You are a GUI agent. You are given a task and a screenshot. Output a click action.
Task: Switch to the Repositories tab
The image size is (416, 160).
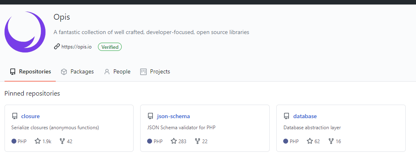(x=30, y=71)
